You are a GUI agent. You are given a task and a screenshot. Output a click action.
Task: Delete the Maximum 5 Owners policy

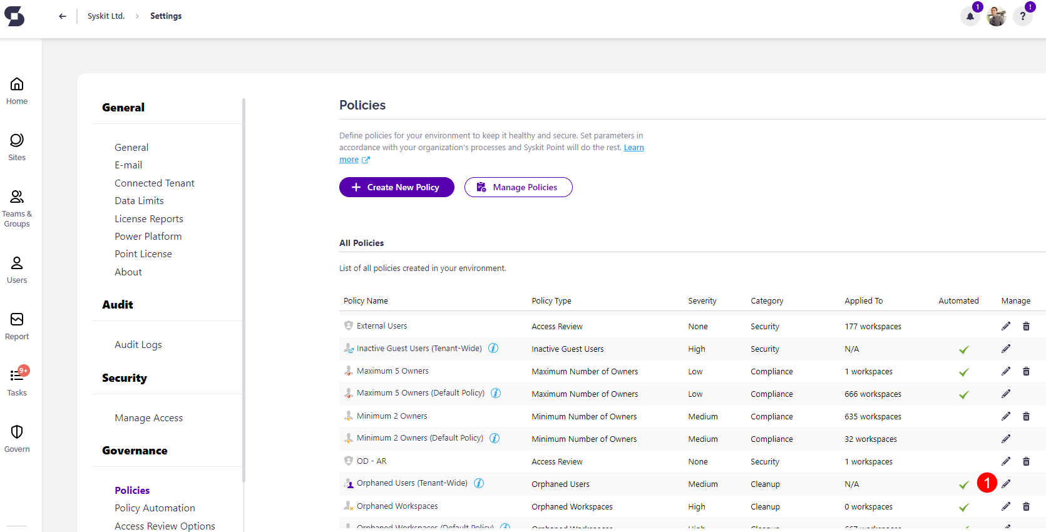tap(1026, 371)
